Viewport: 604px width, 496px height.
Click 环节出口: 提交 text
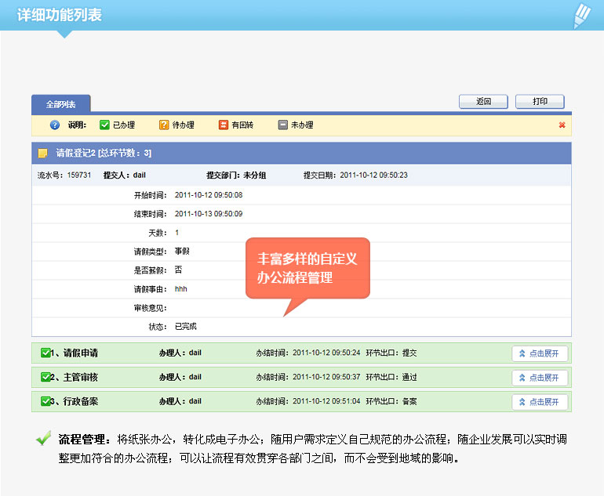click(391, 353)
